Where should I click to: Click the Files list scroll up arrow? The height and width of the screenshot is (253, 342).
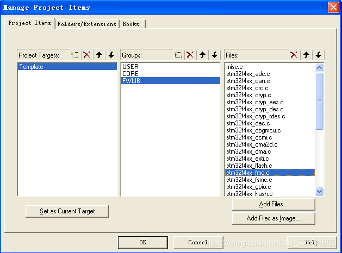[x=320, y=67]
